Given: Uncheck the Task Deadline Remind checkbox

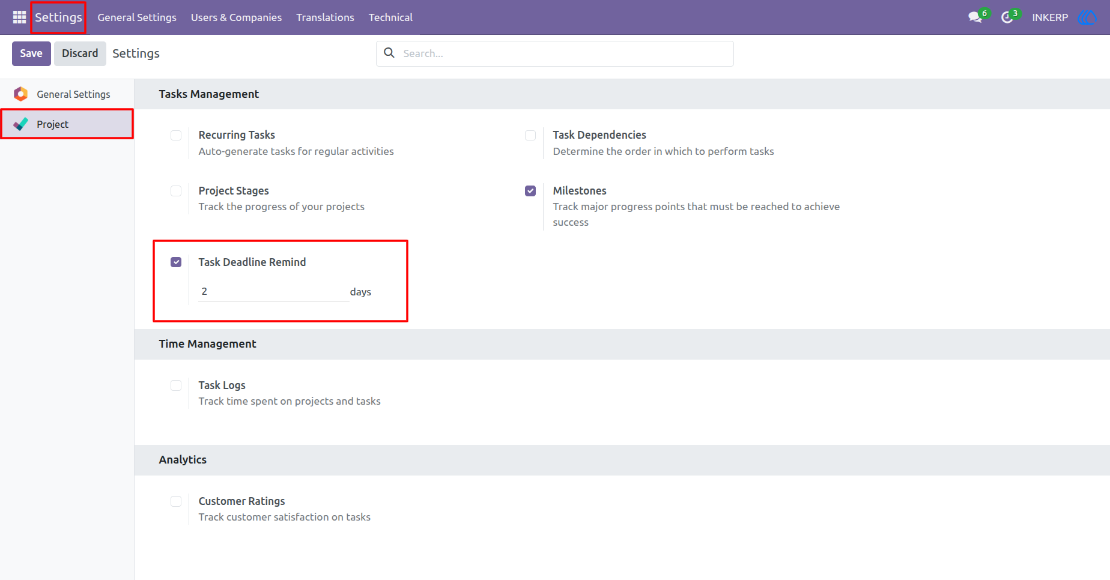Looking at the screenshot, I should [x=176, y=262].
